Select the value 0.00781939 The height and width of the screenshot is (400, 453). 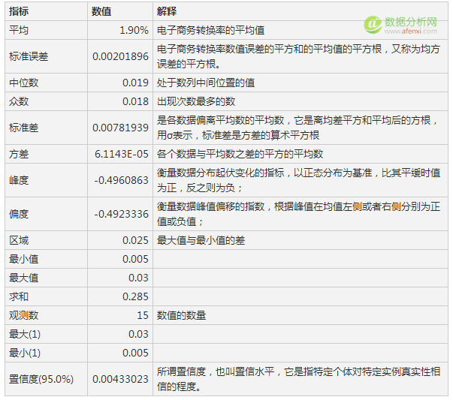click(x=120, y=128)
